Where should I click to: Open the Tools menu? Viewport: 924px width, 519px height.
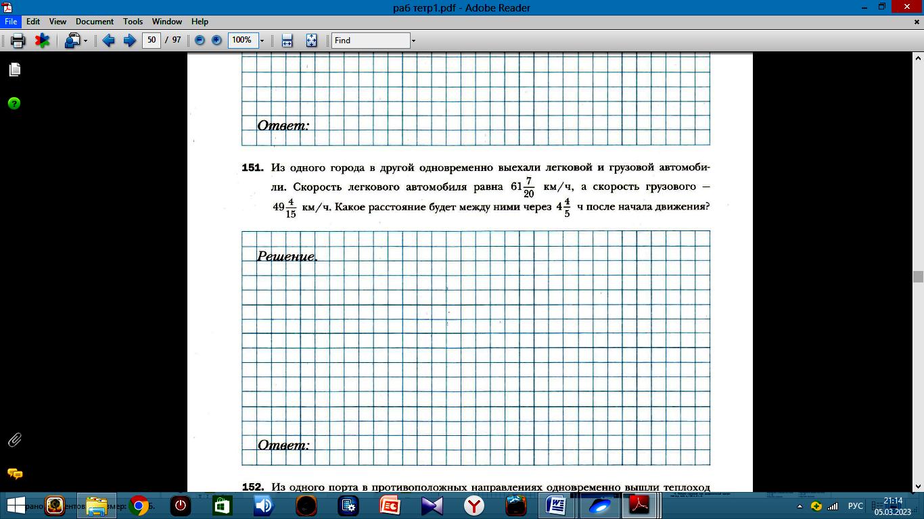coord(133,22)
